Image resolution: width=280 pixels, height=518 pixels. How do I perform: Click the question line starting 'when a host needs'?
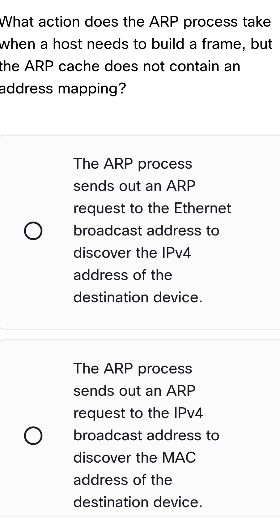(137, 44)
